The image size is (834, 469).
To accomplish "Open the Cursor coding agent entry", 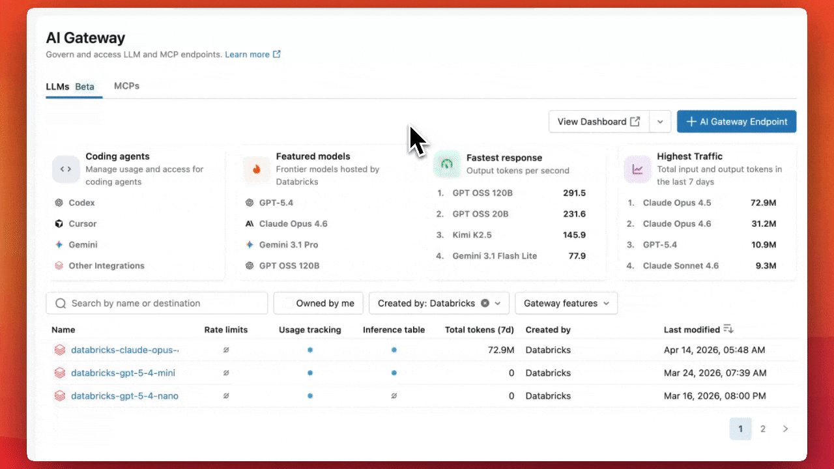I will tap(83, 223).
